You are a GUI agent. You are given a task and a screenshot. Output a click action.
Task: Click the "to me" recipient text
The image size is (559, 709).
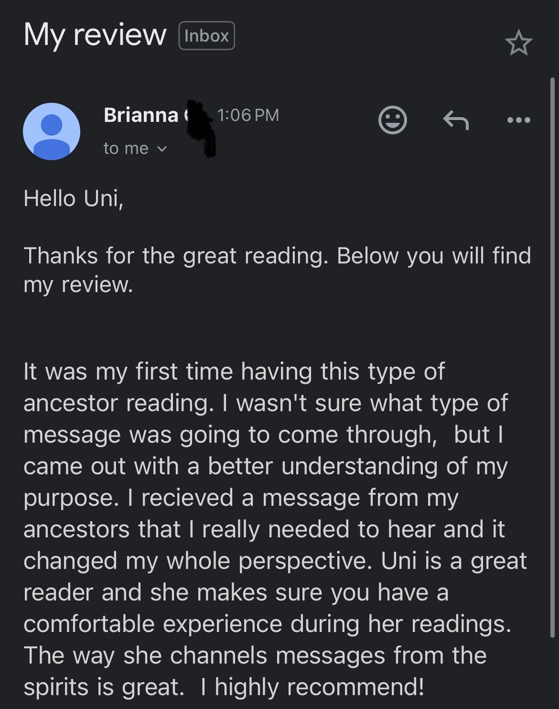pyautogui.click(x=126, y=149)
